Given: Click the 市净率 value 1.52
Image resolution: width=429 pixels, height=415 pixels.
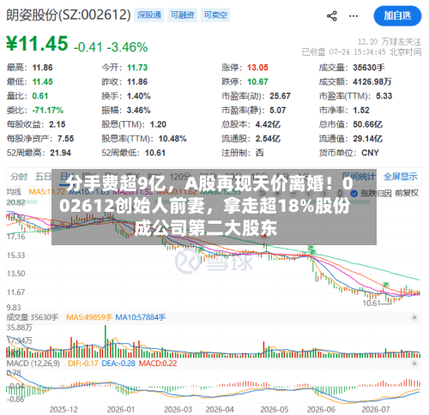Looking at the screenshot, I should click(361, 110).
